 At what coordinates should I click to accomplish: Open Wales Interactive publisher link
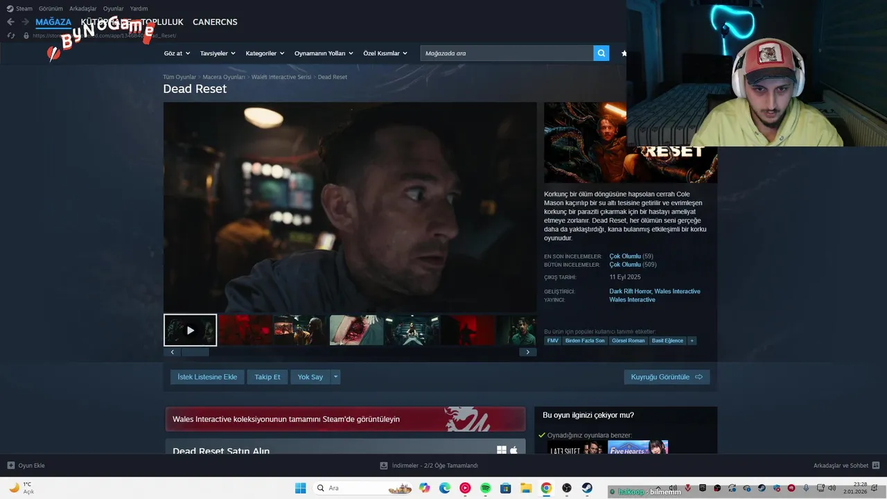pos(632,299)
